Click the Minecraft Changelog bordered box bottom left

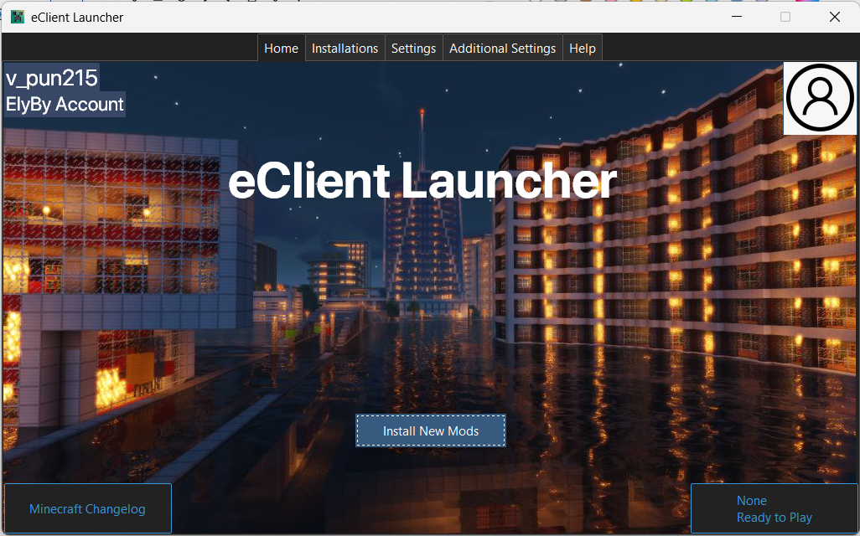[x=86, y=508]
